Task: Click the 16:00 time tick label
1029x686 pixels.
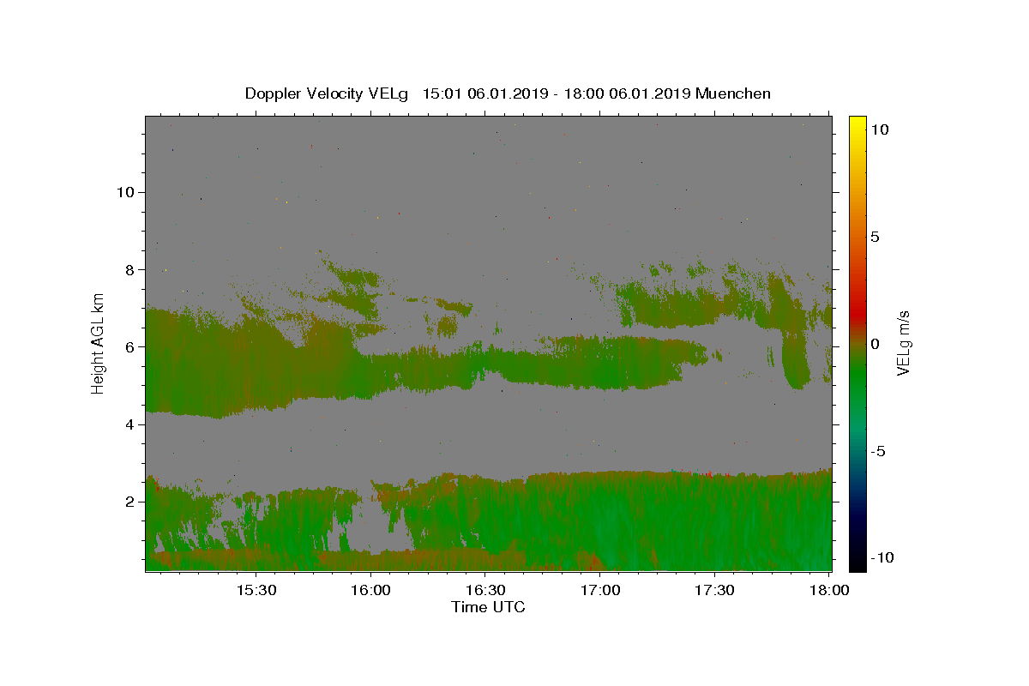Action: click(x=370, y=590)
